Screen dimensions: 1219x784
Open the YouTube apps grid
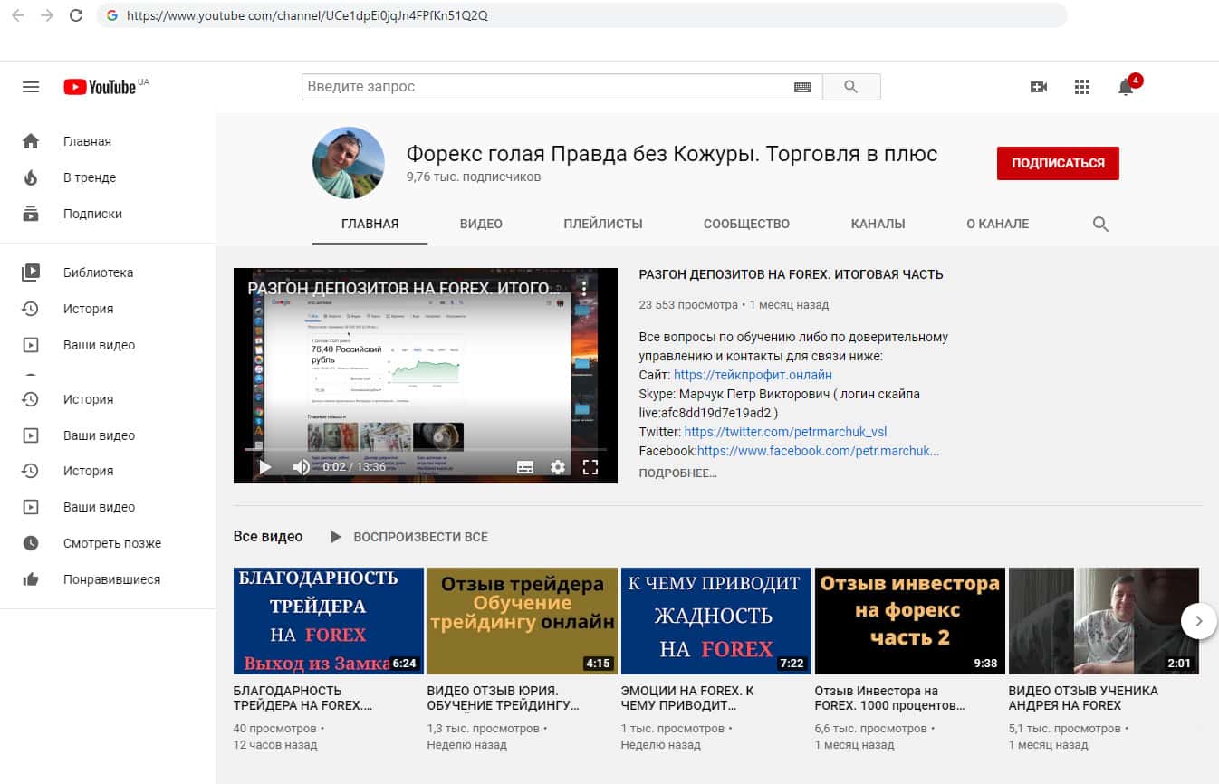1081,87
